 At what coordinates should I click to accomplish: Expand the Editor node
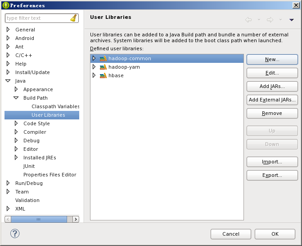(16, 149)
